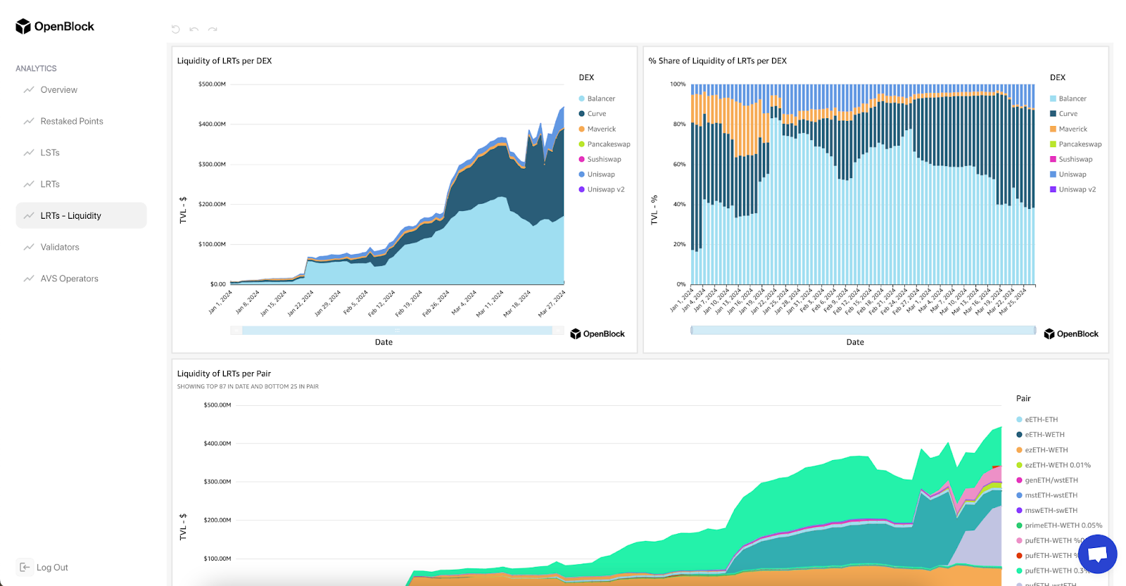Viewport: 1126px width, 586px height.
Task: Toggle ezETH-WETH 0.01% in Pair legend
Action: pyautogui.click(x=1054, y=465)
